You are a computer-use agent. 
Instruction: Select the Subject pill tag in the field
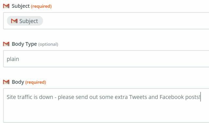tap(25, 21)
